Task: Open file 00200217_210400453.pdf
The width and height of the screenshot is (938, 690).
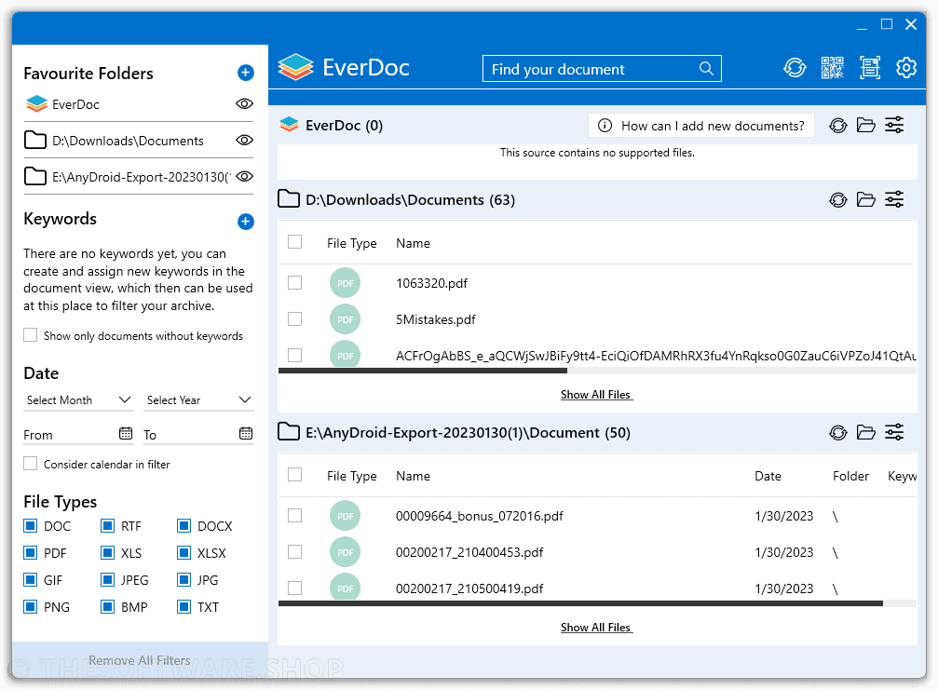Action: [x=469, y=552]
